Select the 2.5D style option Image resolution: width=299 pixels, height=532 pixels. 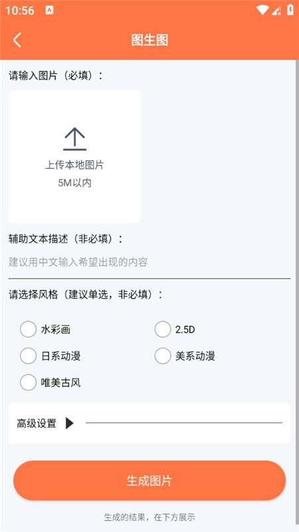163,329
